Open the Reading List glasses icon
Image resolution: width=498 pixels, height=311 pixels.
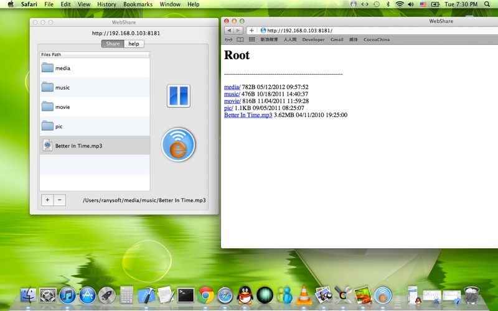coord(228,39)
